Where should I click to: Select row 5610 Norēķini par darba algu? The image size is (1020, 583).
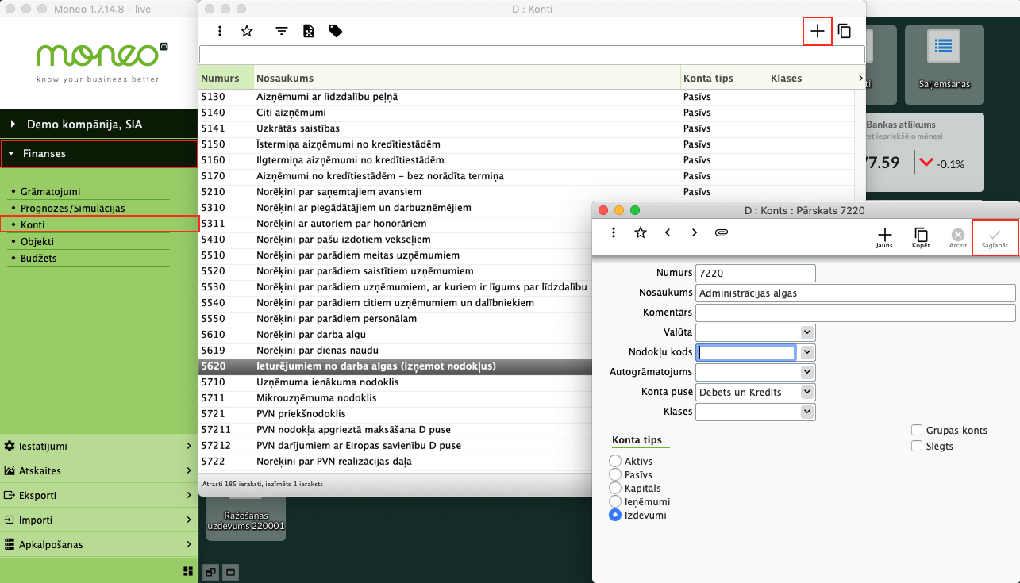pyautogui.click(x=395, y=335)
